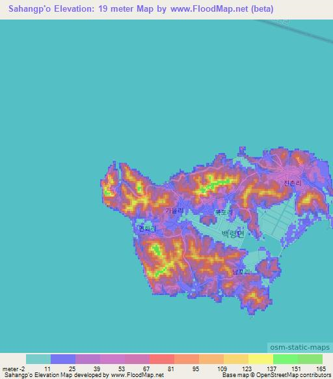Viewport: 333px width, 379px height.
Task: Click the blue legend swatch for 11 meters
Action: pyautogui.click(x=63, y=359)
